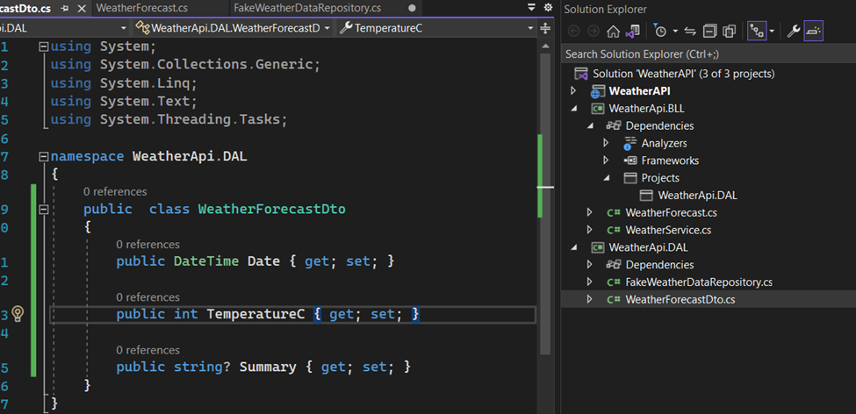Click the WeatherForecastDto class name in code
Viewport: 856px width, 414px height.
coord(272,210)
